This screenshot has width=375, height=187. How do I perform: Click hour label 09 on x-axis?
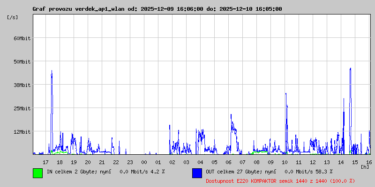point(271,162)
